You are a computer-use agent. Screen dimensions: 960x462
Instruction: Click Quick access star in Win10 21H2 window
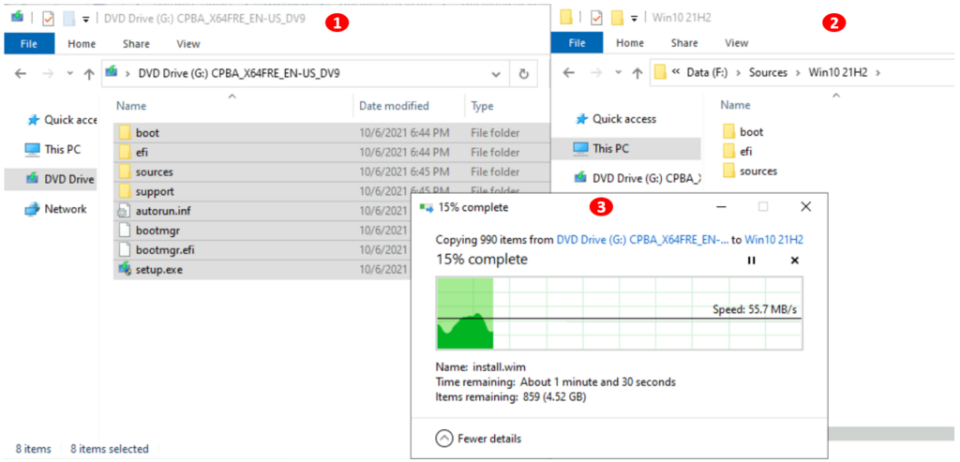581,119
